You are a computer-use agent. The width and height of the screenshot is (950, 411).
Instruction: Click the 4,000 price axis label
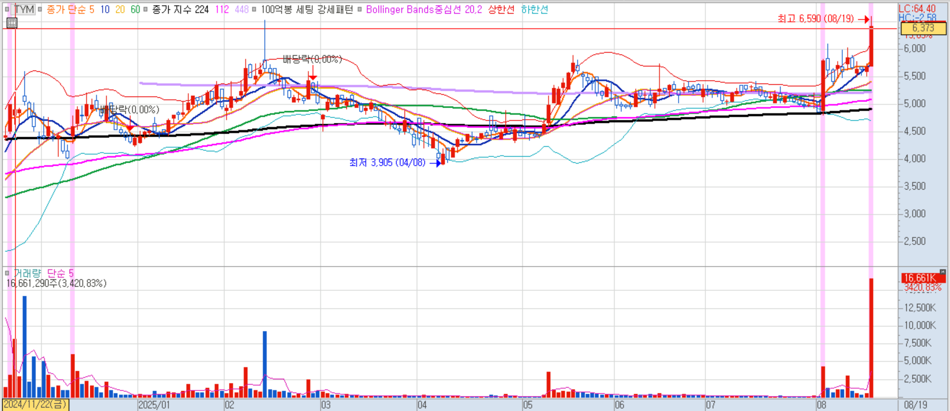pyautogui.click(x=915, y=159)
